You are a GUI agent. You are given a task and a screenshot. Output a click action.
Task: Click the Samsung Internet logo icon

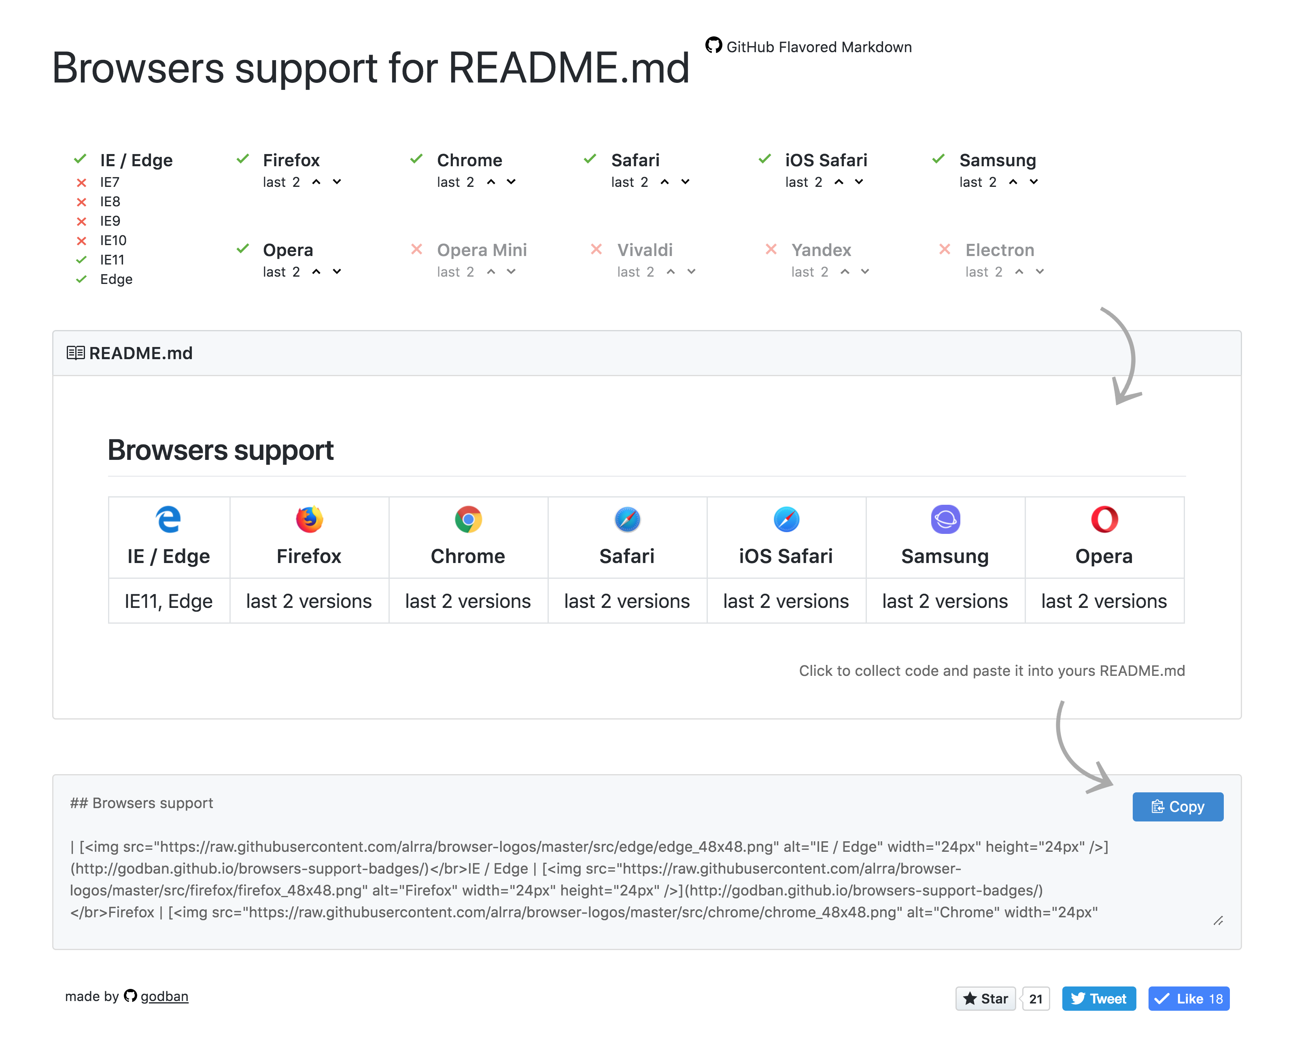point(945,519)
